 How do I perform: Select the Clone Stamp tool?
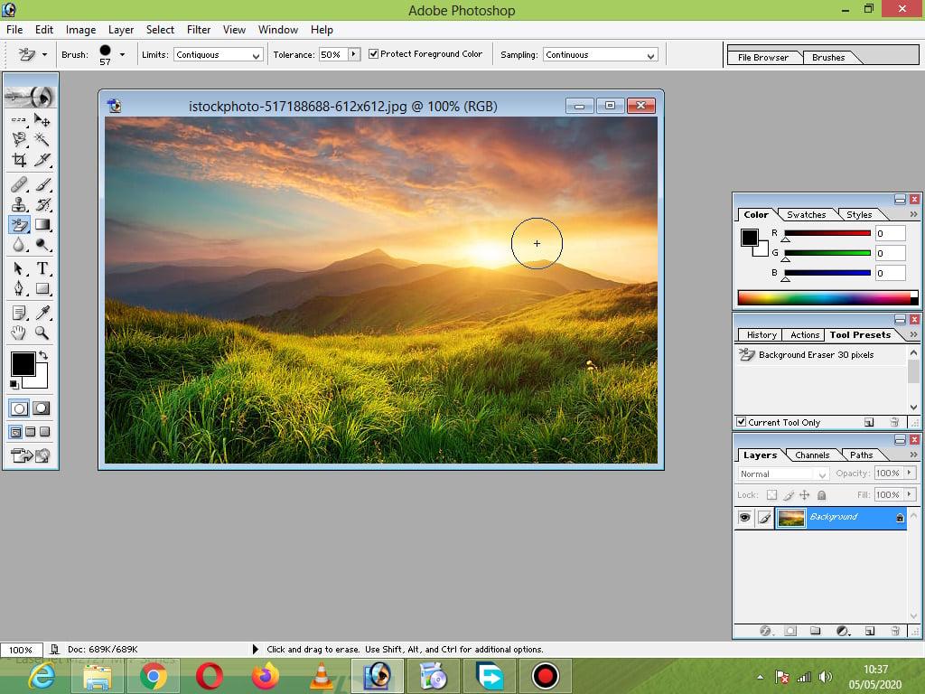pyautogui.click(x=18, y=203)
